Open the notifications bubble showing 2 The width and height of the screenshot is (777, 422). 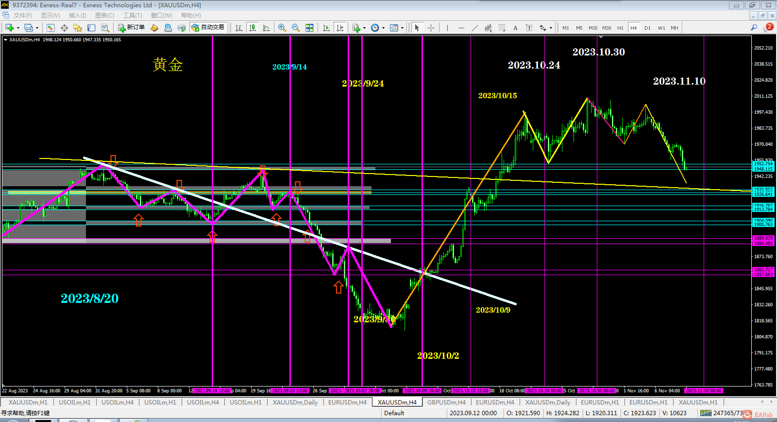768,27
